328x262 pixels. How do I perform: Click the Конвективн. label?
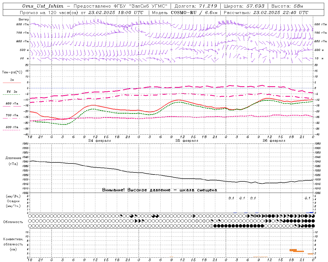pyautogui.click(x=13, y=239)
